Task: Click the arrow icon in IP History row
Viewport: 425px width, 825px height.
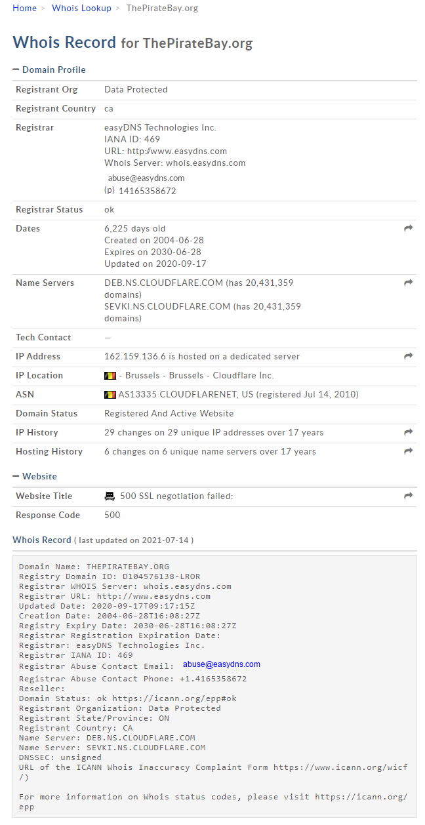Action: click(408, 432)
